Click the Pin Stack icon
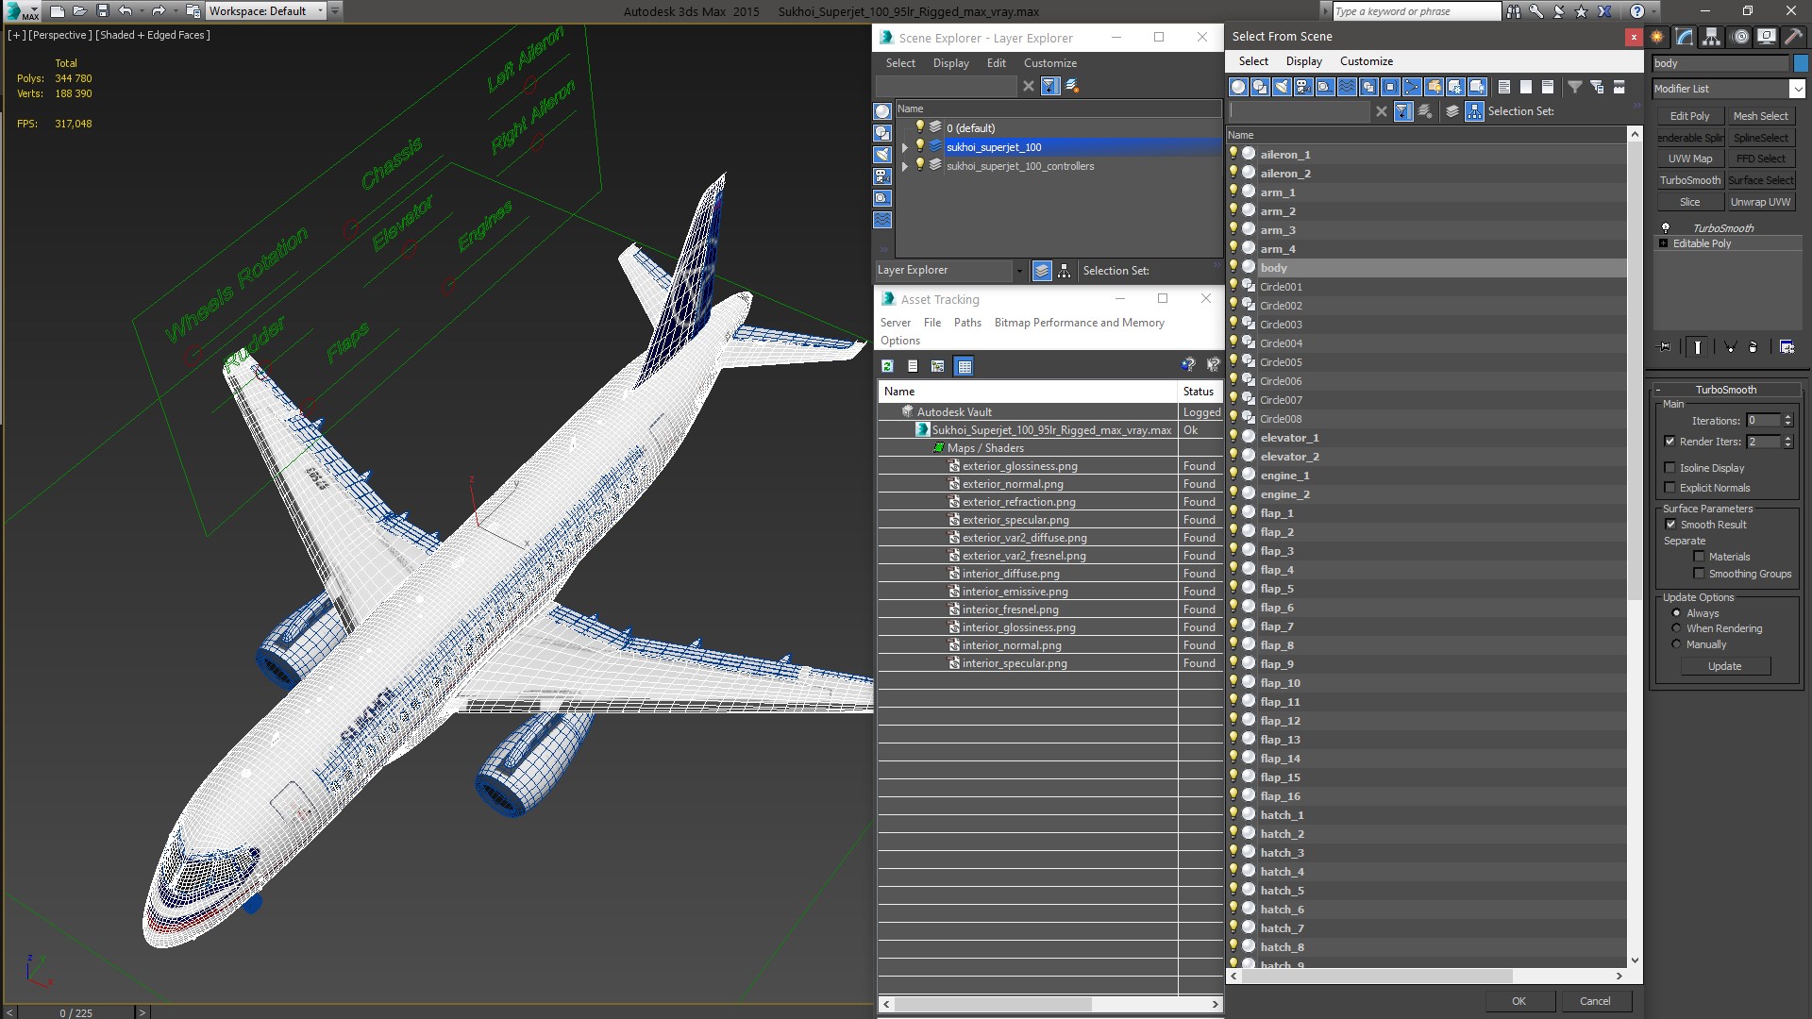Screen dimensions: 1812x1019 click(x=1665, y=347)
